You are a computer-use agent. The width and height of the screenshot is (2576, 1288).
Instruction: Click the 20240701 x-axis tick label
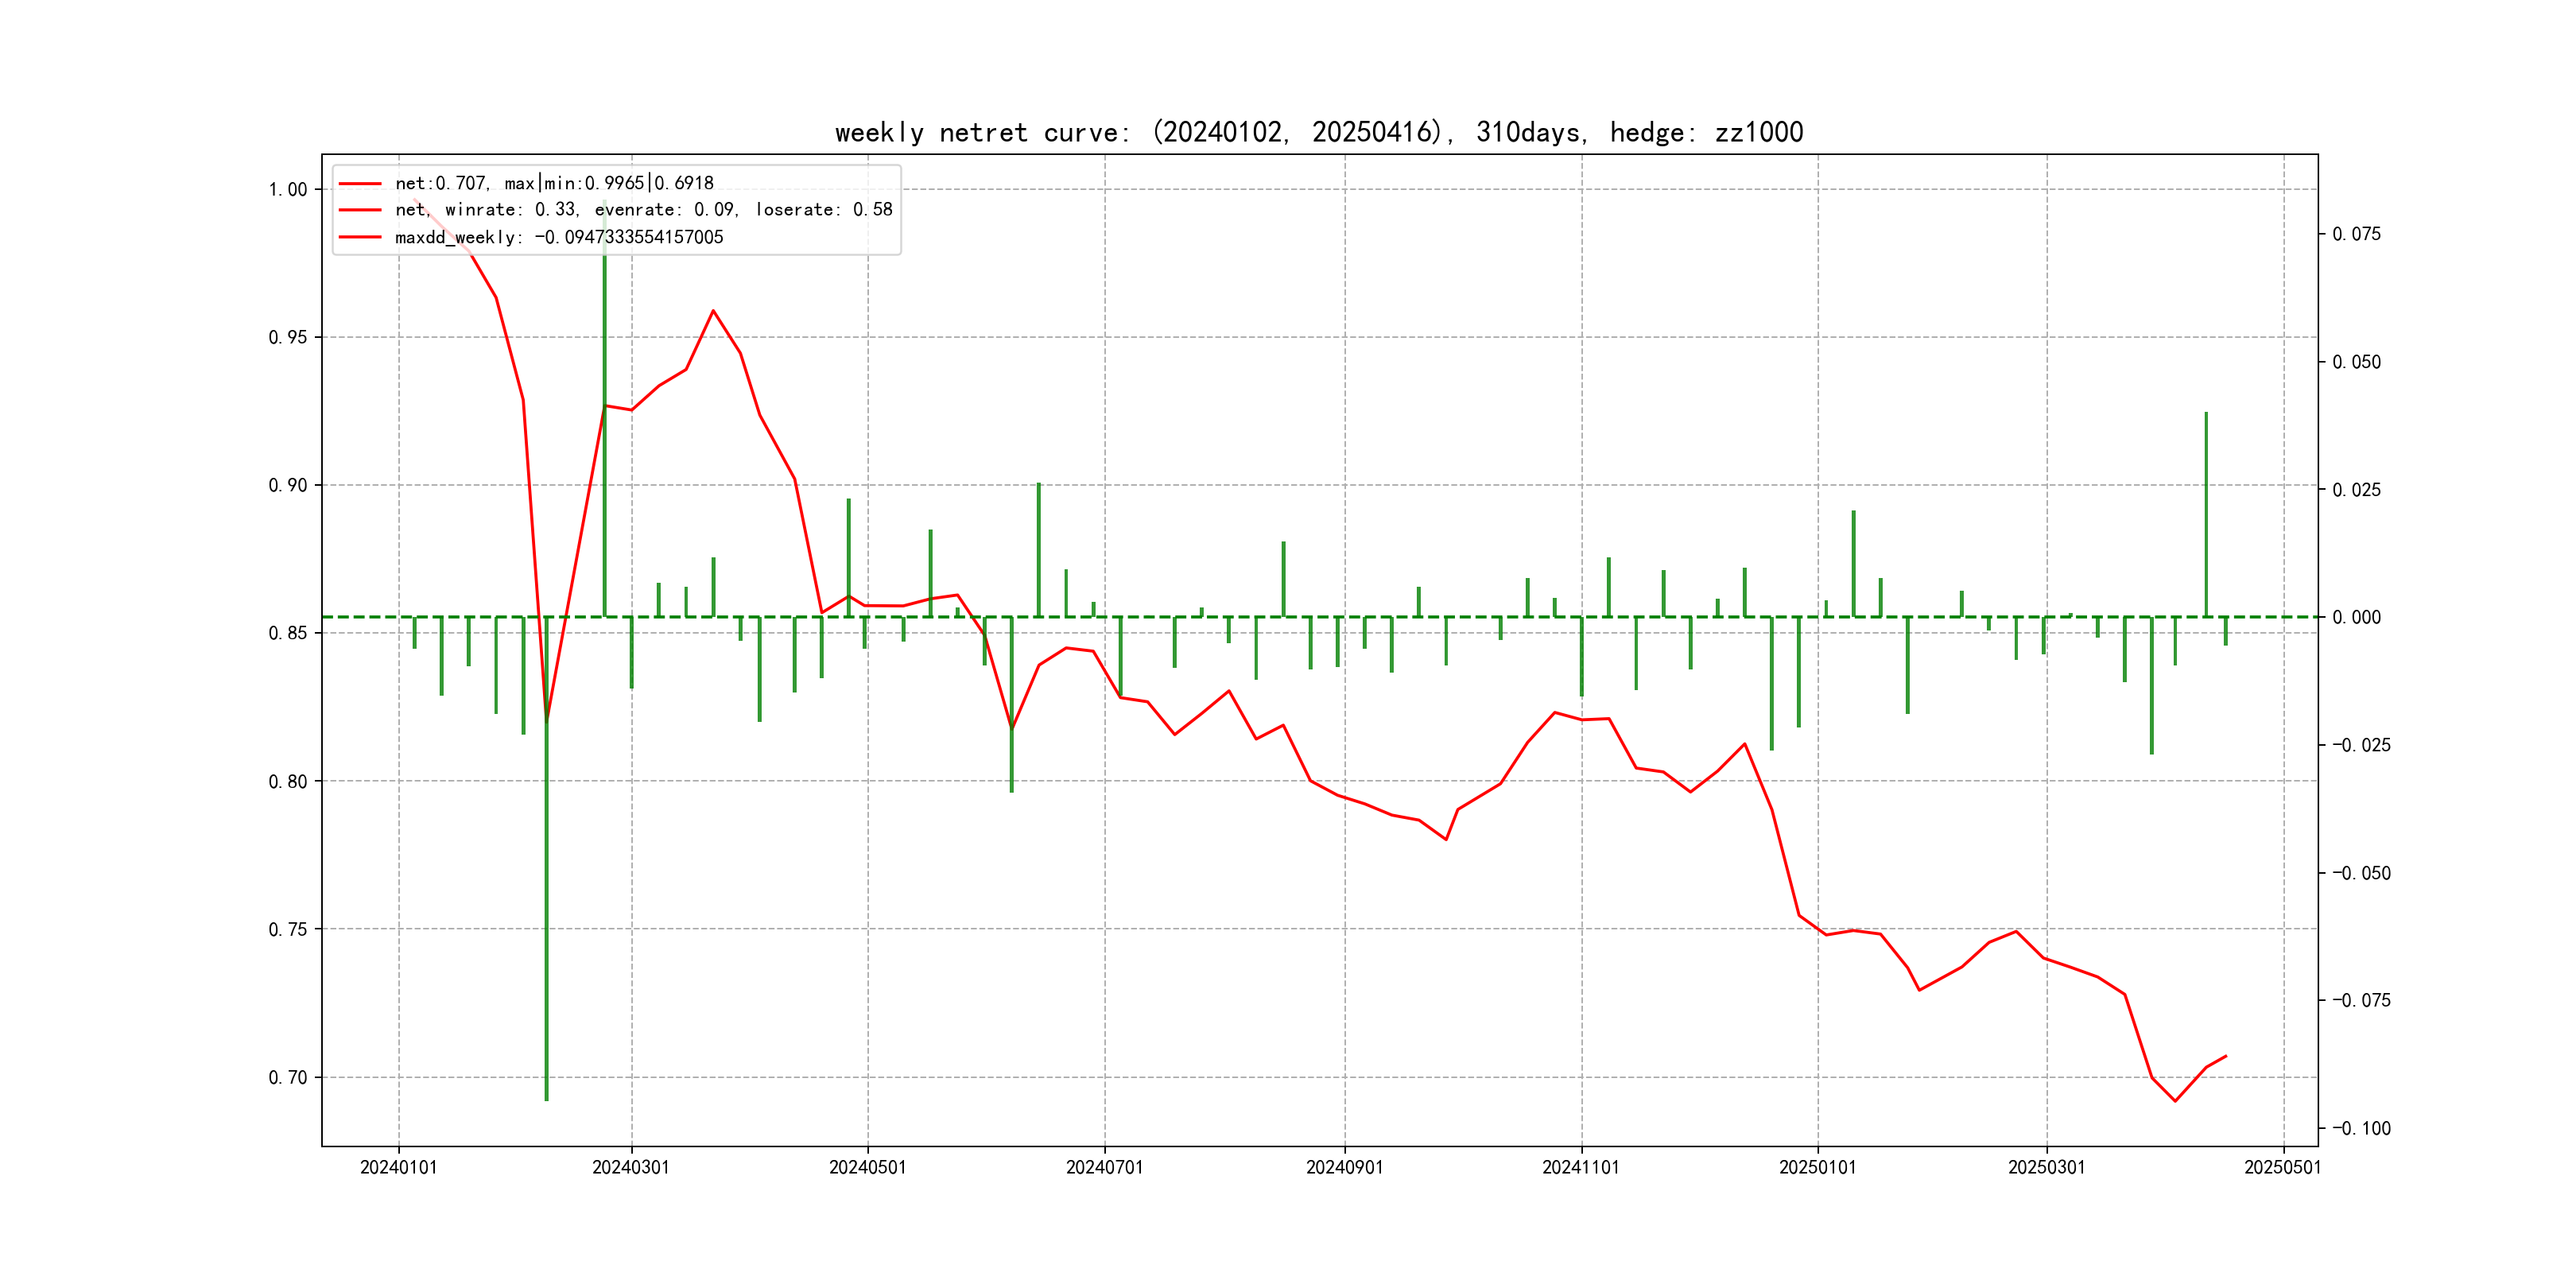[1104, 1167]
